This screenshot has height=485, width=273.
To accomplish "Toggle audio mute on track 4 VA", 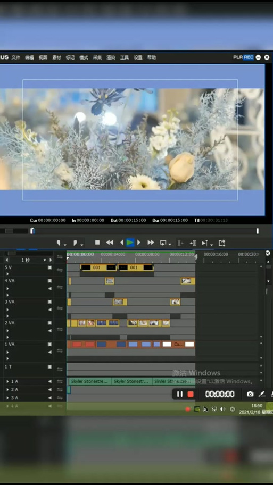I will click(49, 289).
